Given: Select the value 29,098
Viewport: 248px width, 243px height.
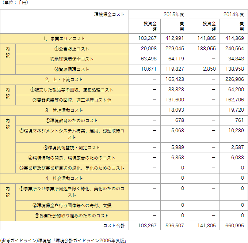Looking at the screenshot, I should (149, 49).
